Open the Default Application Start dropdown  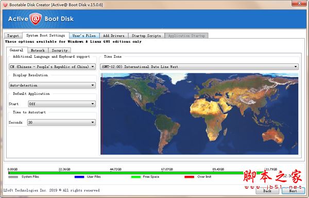[62, 104]
